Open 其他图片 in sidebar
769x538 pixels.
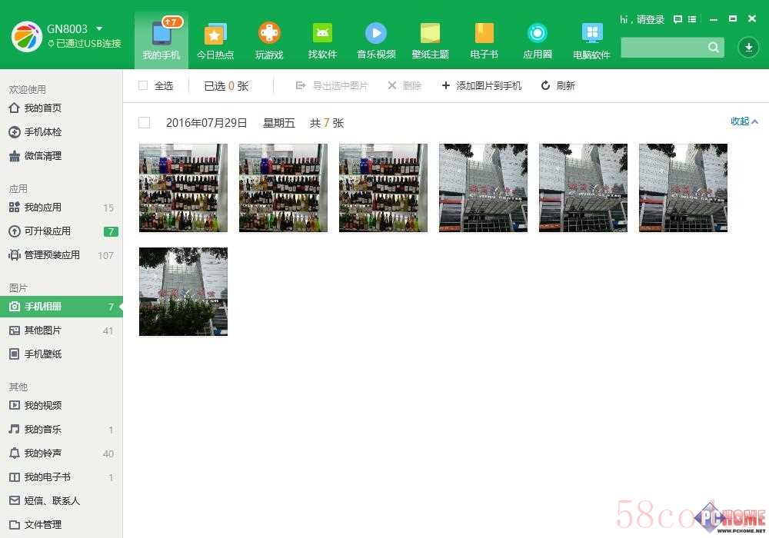point(62,330)
